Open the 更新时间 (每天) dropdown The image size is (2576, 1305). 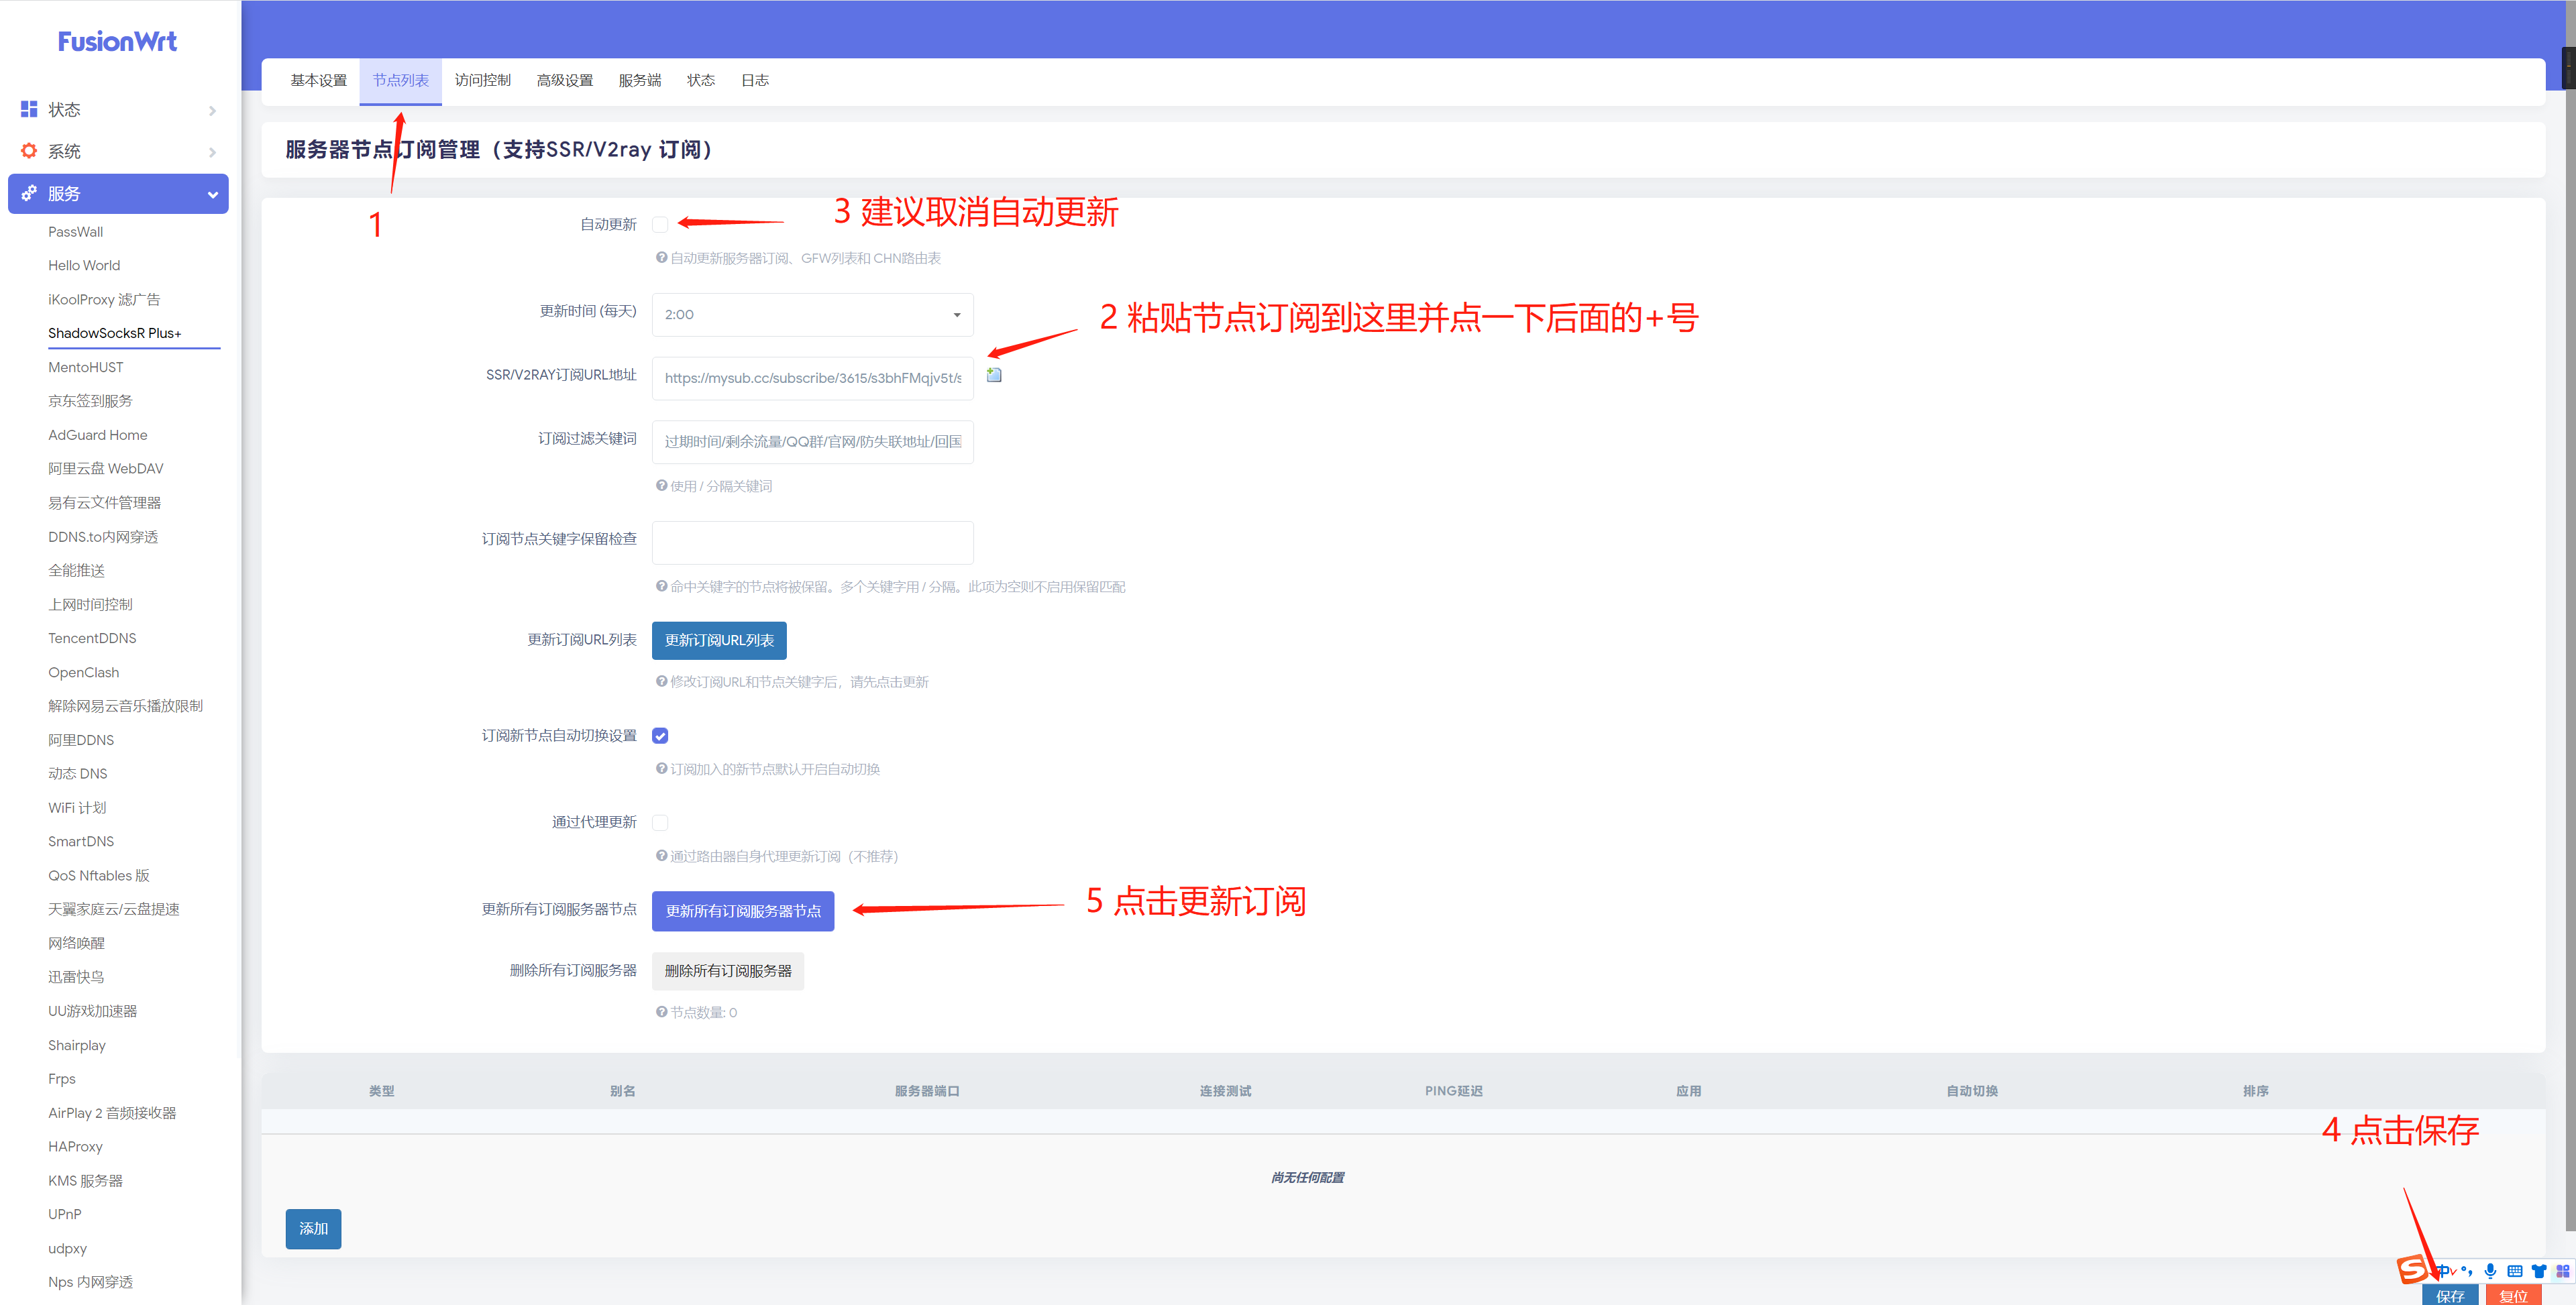(x=812, y=314)
